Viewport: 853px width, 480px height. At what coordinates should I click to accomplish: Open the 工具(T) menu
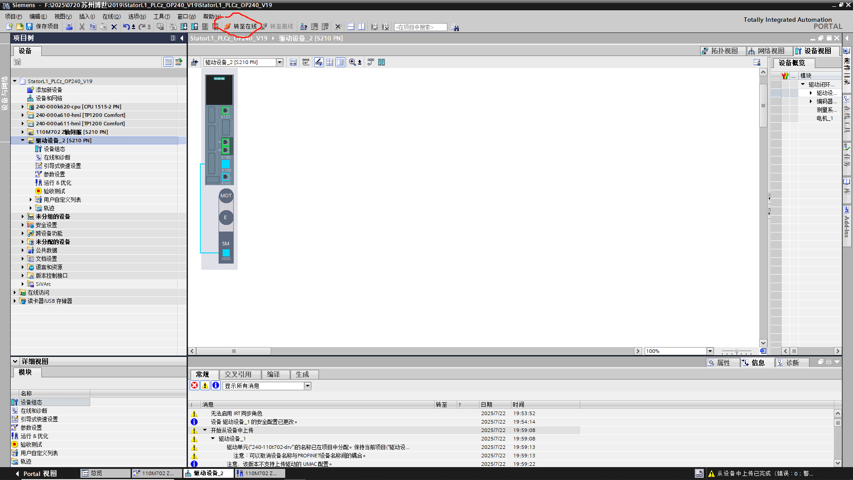click(x=162, y=16)
